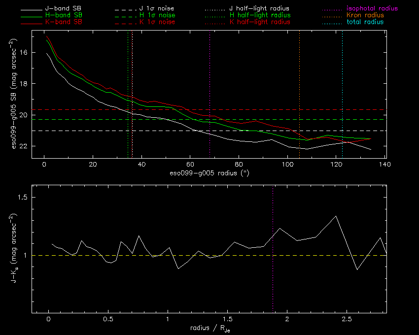Click the 1.5 tick on lower plot y-axis
This screenshot has width=419, height=335.
point(22,197)
